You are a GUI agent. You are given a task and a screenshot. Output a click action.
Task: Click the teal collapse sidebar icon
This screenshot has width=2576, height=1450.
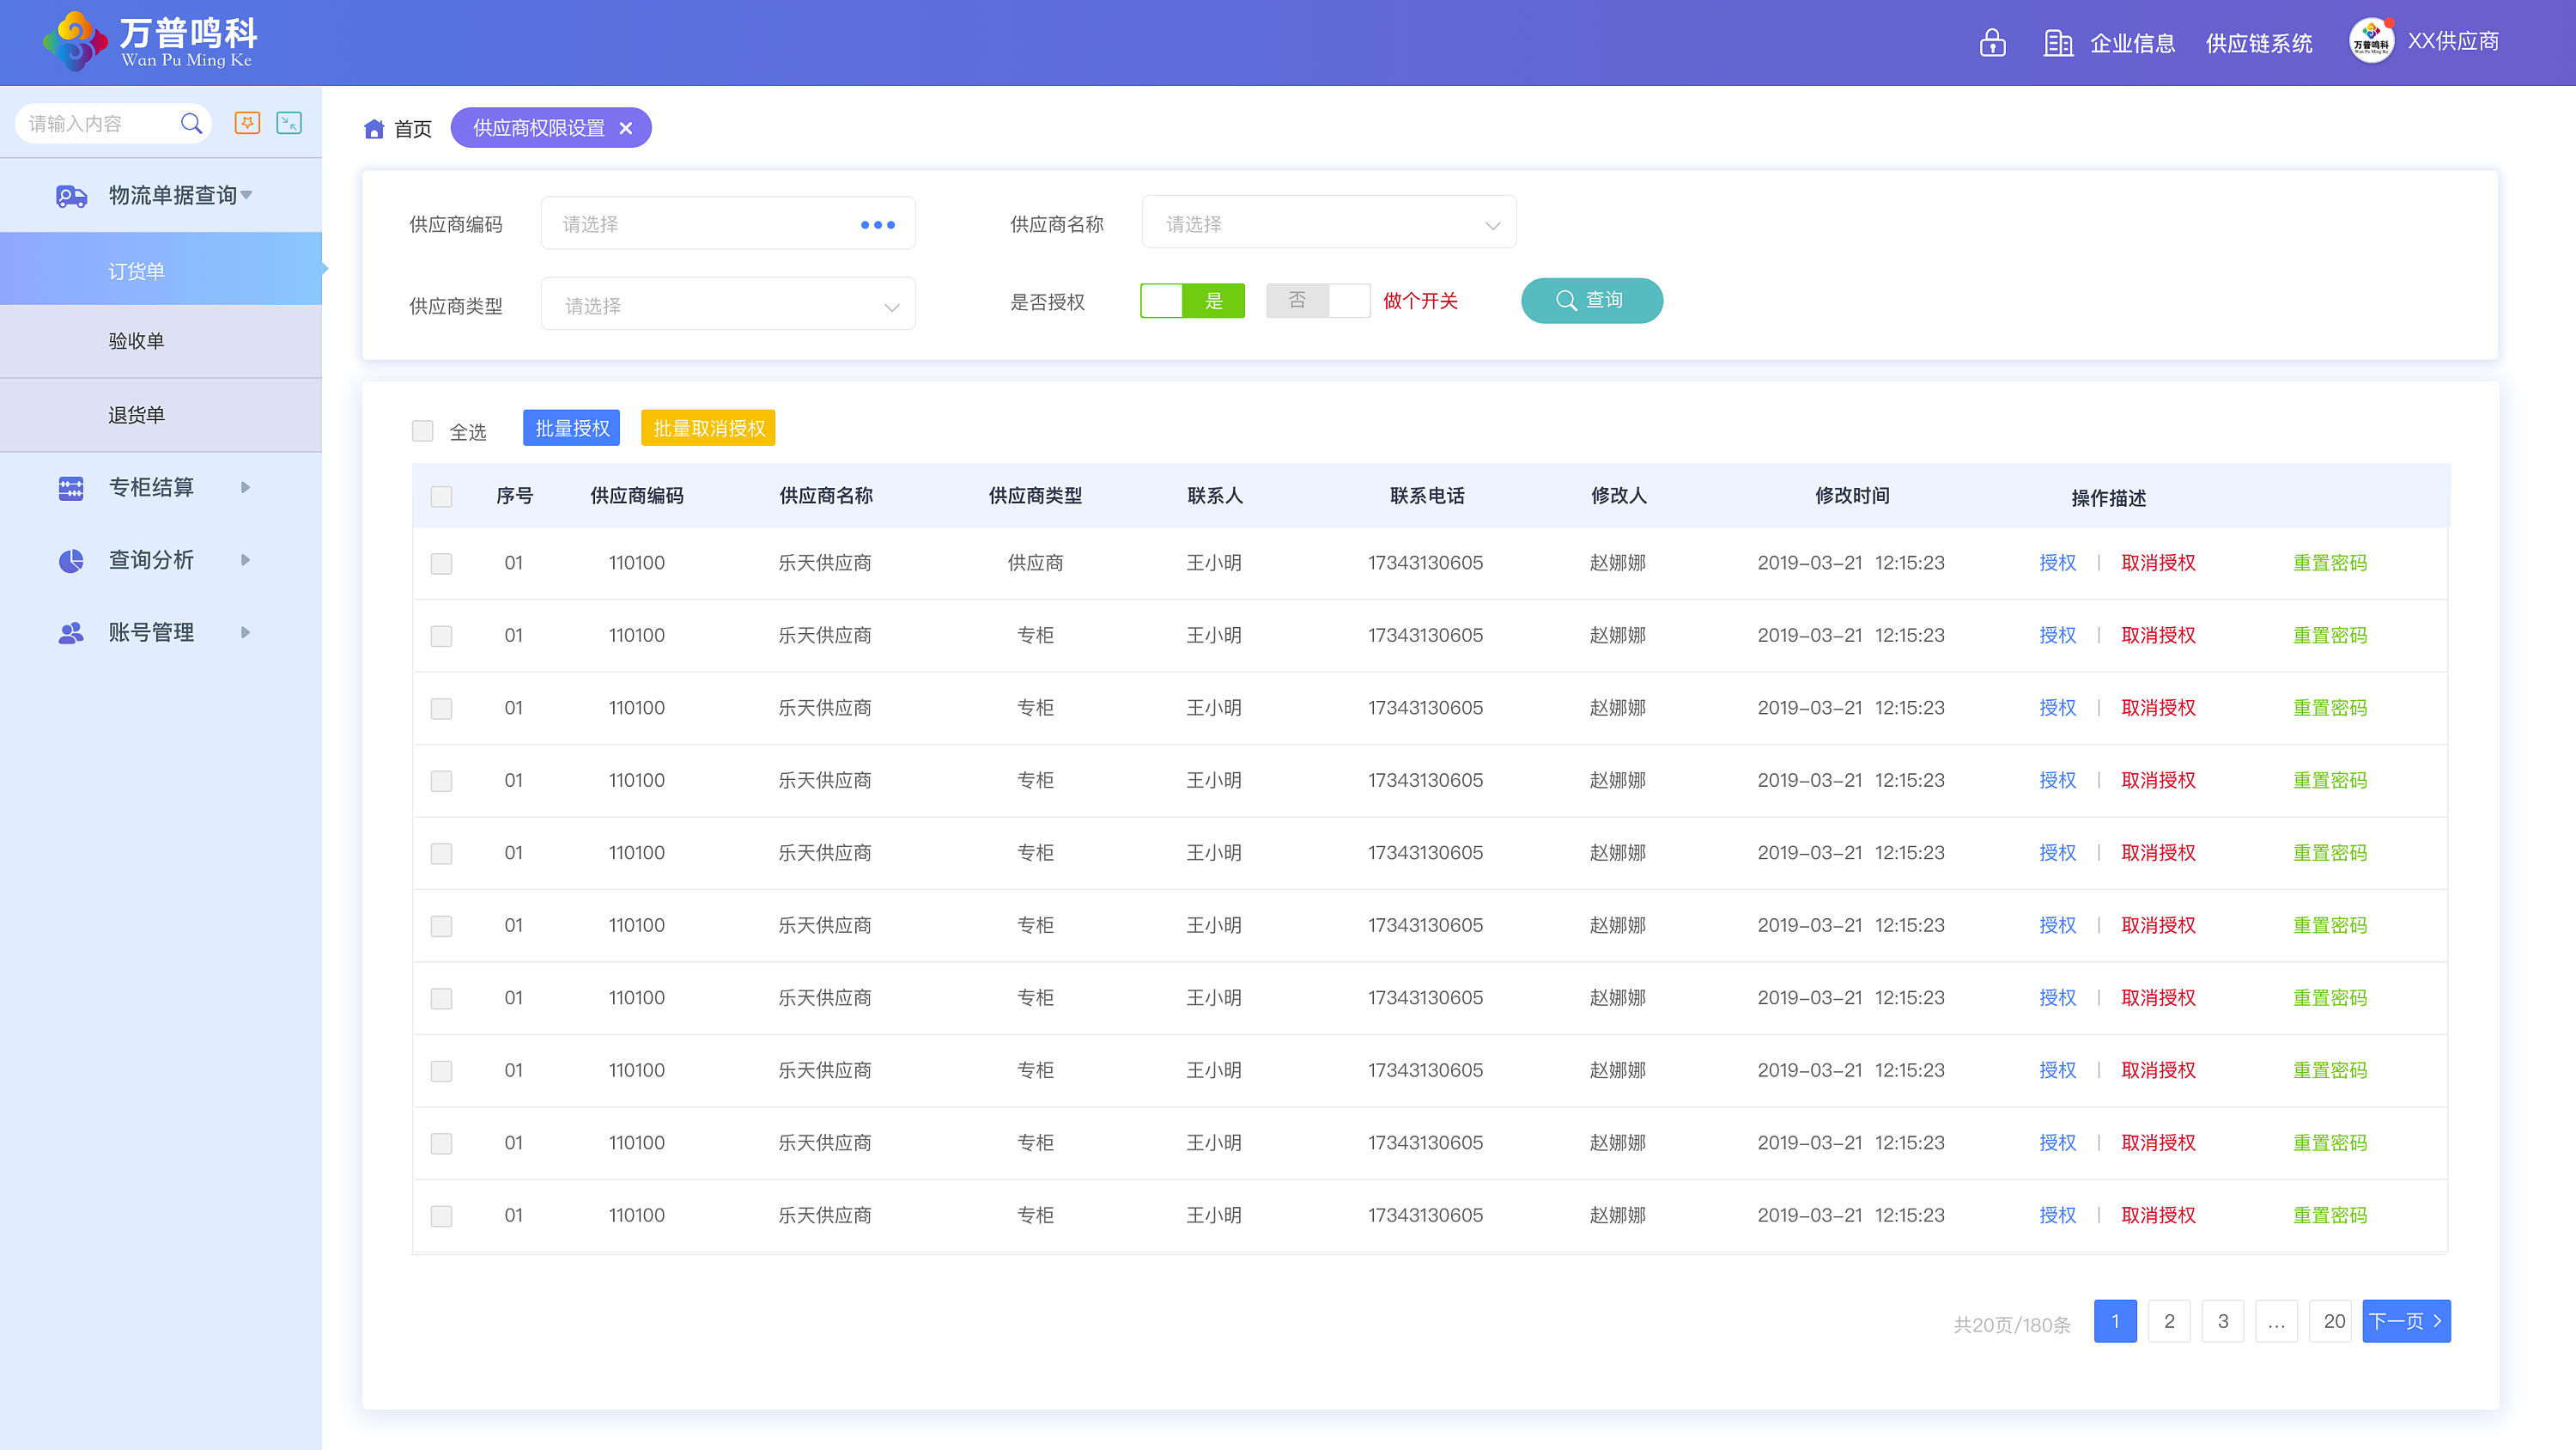coord(289,122)
